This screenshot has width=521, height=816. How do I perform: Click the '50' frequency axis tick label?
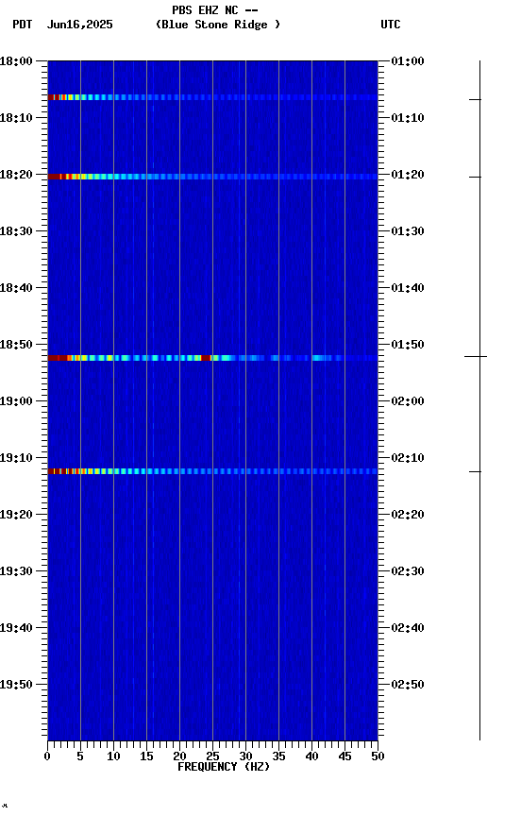click(378, 756)
